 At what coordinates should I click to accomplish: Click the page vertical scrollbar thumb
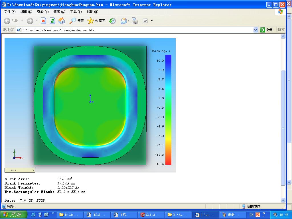283,128
